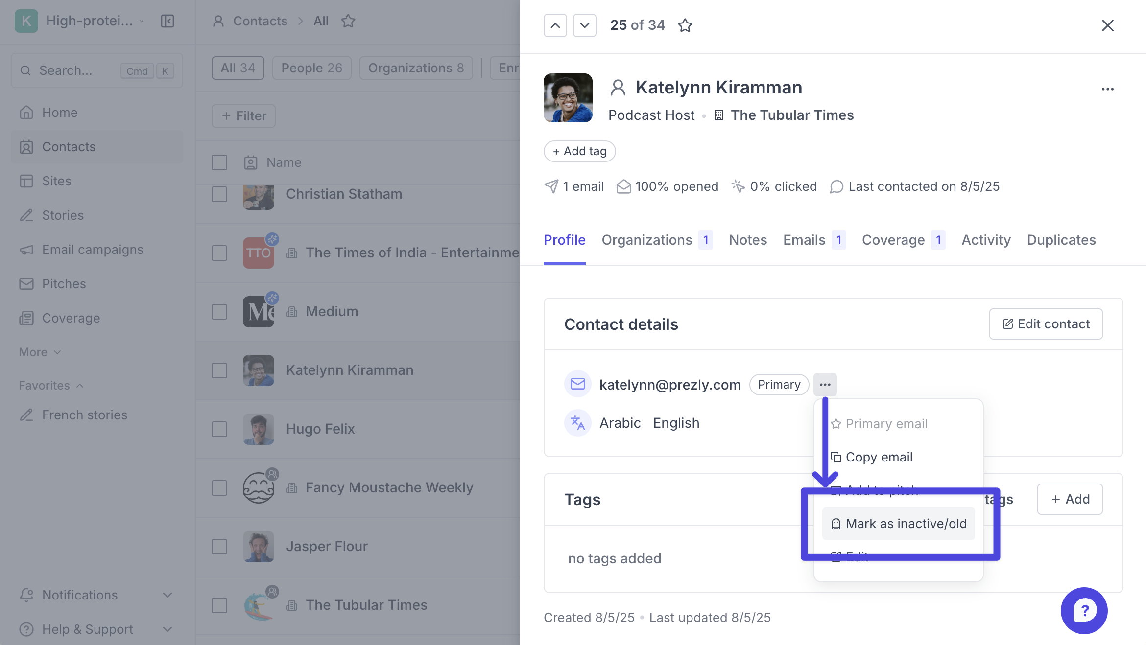Star this contact as favorite

685,25
